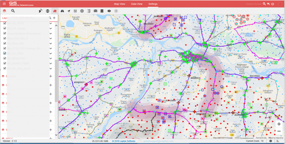The image size is (285, 144).
Task: Click the layers panel scrollbar thumb
Action: pyautogui.click(x=56, y=81)
